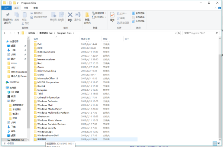The width and height of the screenshot is (223, 147).
Task: Switch to details view icon in status bar
Action: click(215, 143)
